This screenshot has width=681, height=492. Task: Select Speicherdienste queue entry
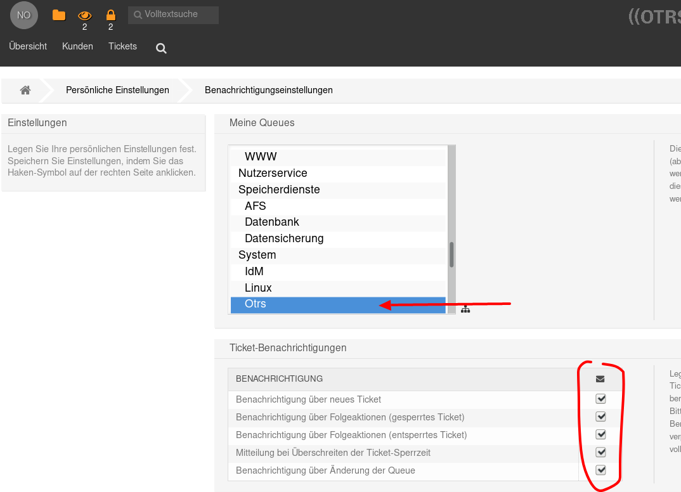279,190
